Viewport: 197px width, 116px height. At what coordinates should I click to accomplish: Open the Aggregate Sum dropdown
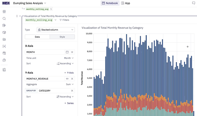point(70,84)
